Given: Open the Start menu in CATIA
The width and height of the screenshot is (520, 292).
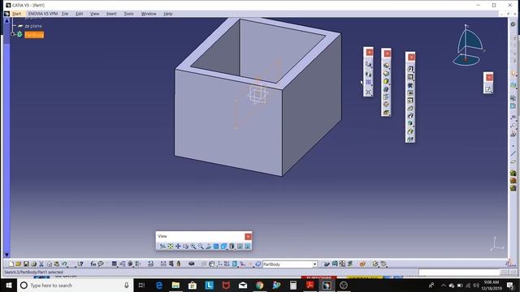Looking at the screenshot, I should click(16, 14).
